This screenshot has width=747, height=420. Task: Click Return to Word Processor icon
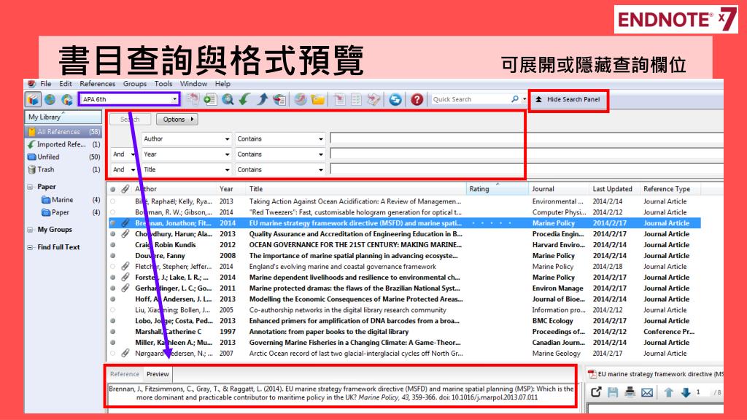pos(373,99)
